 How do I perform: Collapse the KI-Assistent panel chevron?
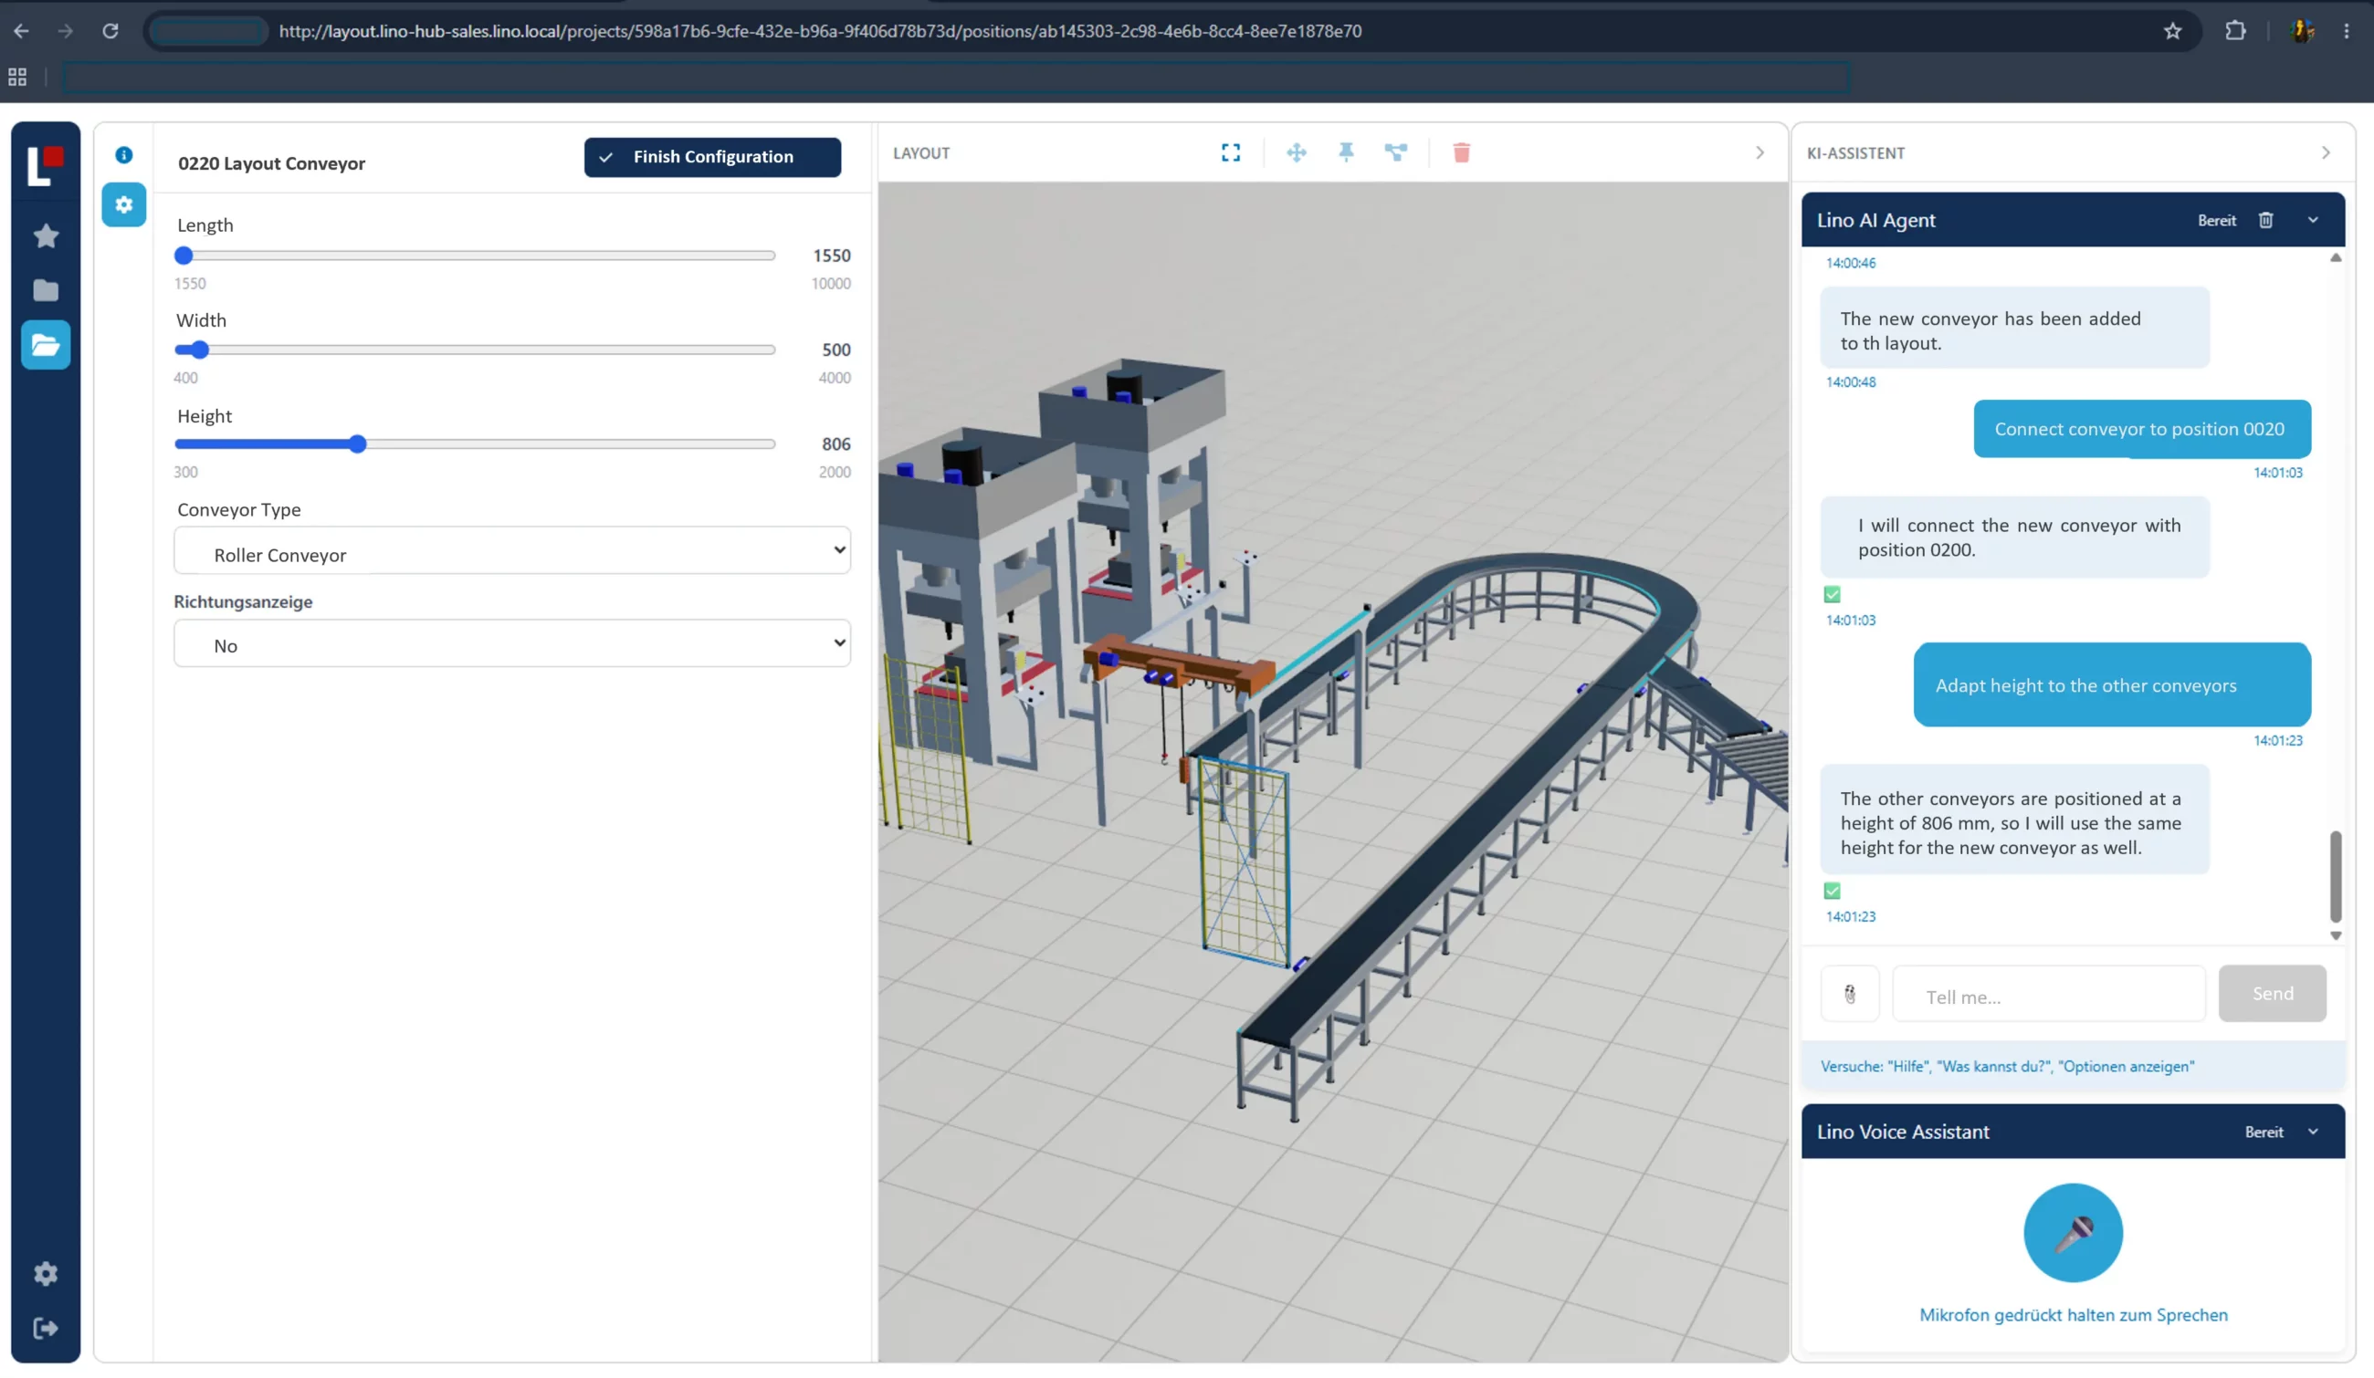coord(2325,152)
